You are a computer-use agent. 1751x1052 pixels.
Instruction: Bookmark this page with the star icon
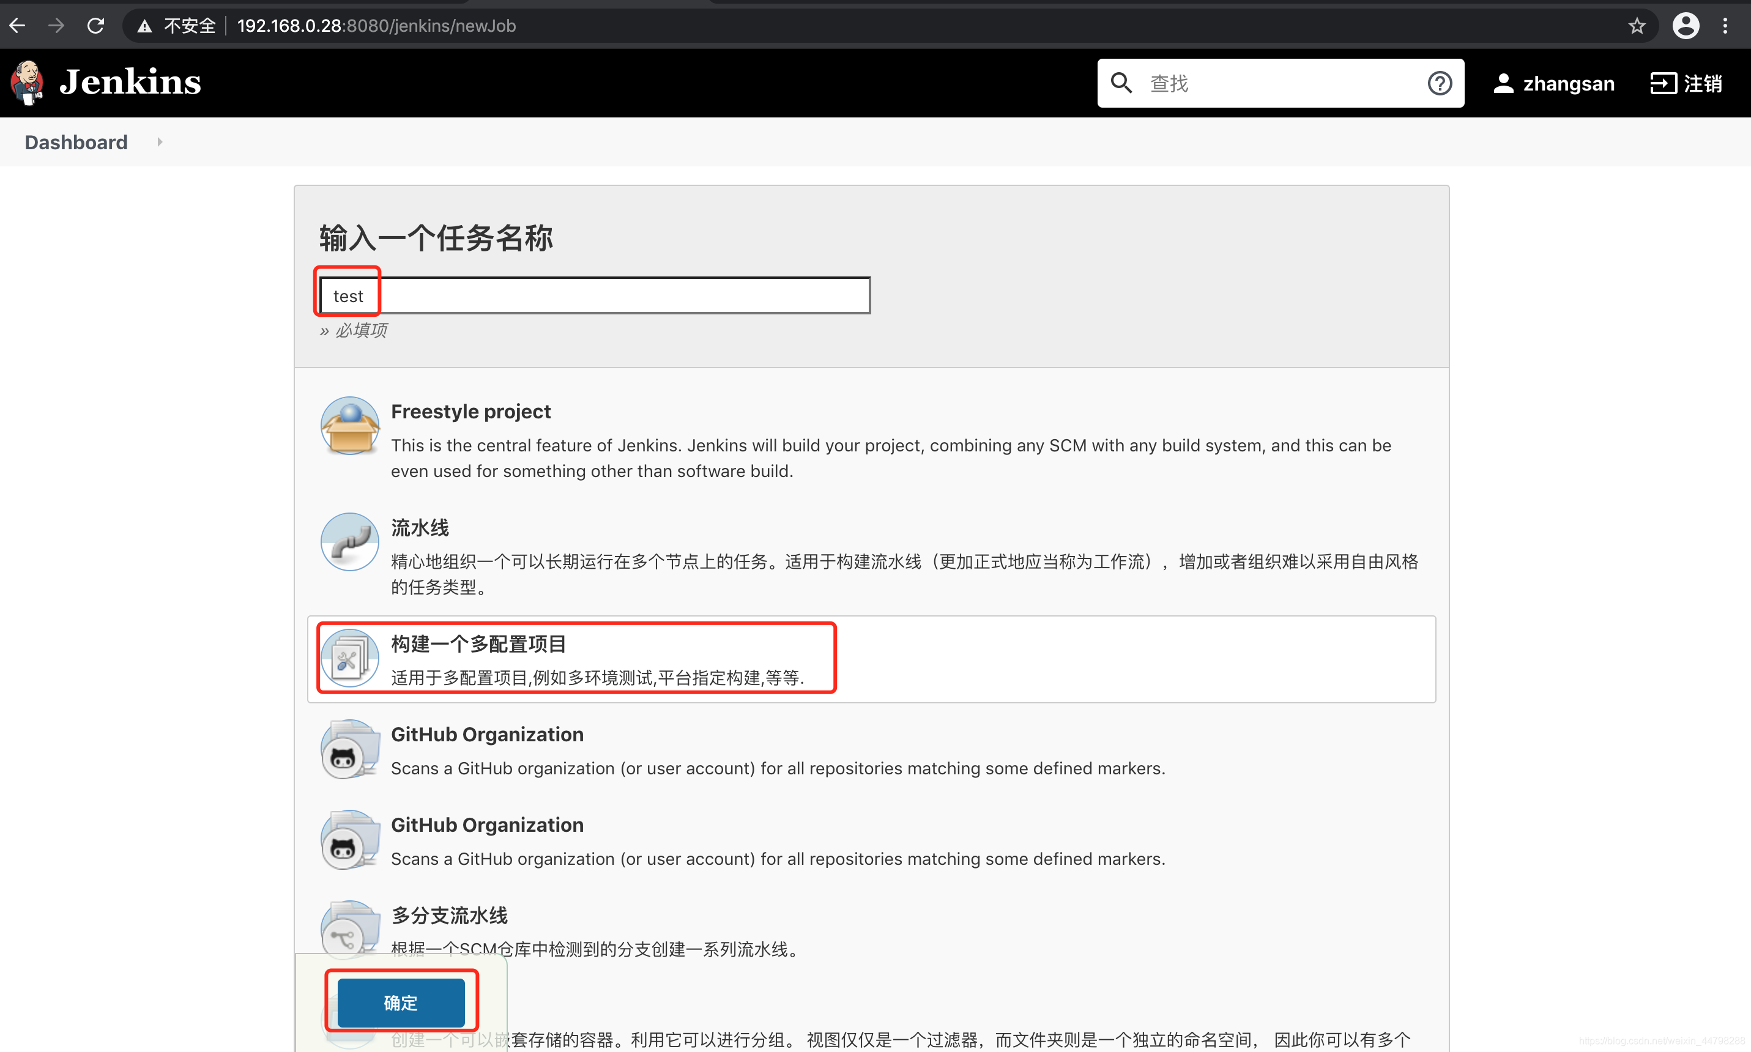point(1636,26)
